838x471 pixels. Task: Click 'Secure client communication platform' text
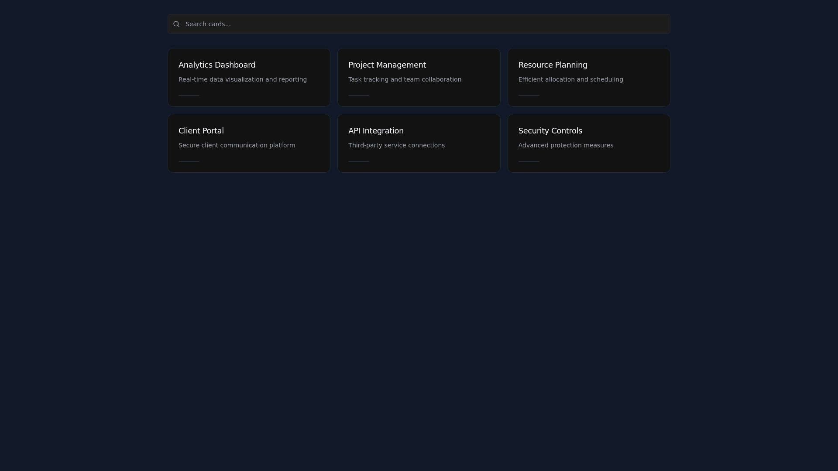(237, 145)
